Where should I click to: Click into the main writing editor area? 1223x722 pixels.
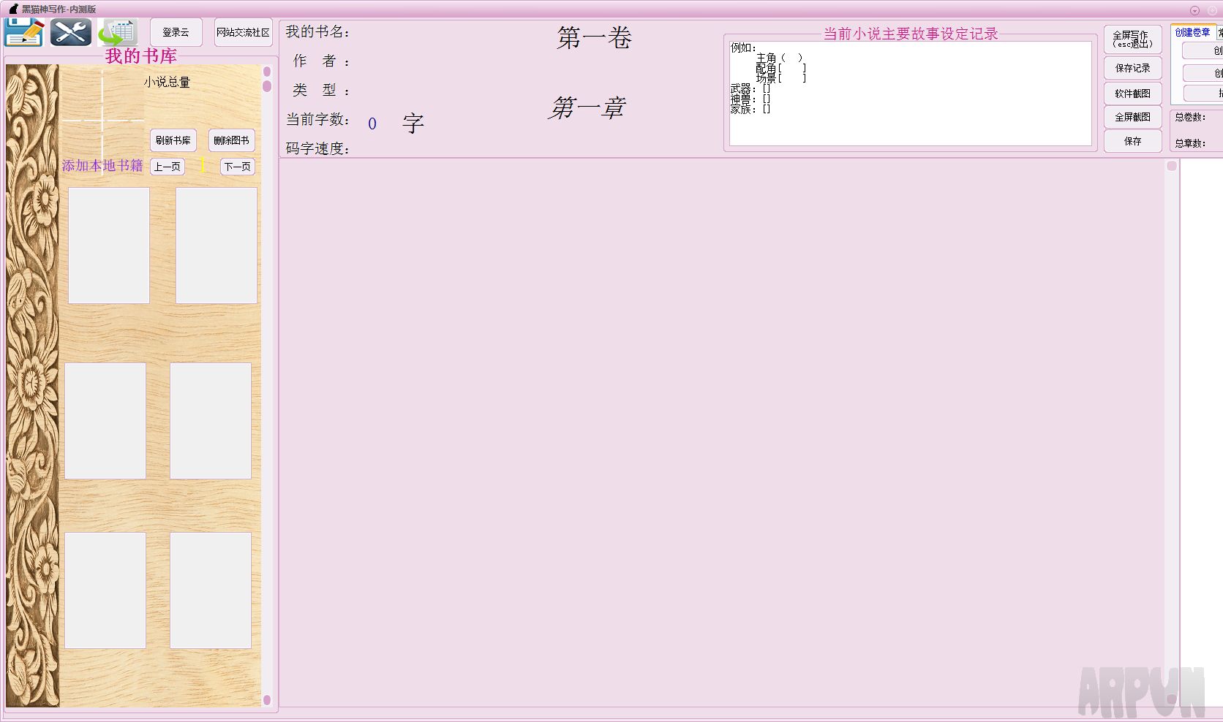(721, 433)
